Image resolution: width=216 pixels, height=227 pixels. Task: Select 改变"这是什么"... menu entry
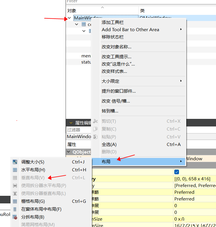[x=118, y=64]
